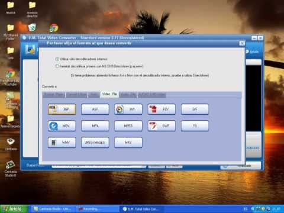
Task: Pick the SWF flash format button
Action: (162, 126)
